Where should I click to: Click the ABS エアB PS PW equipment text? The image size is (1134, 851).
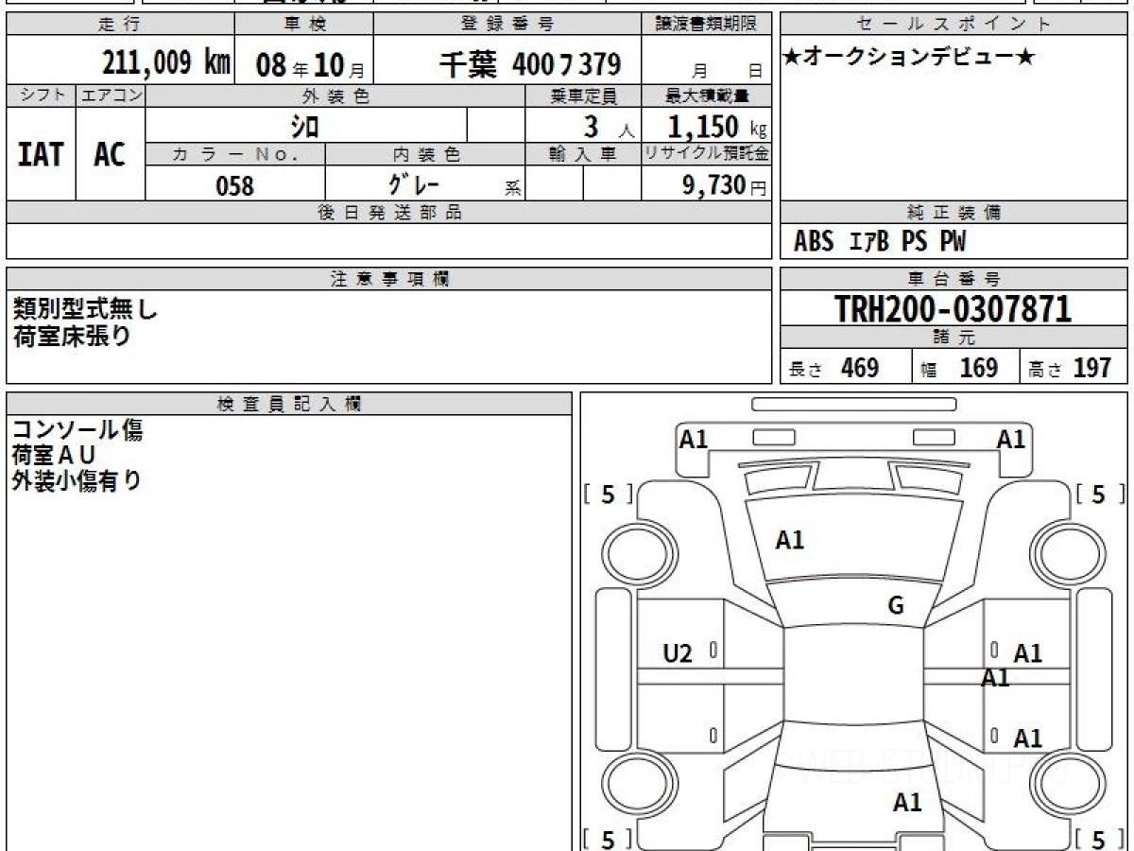coord(880,242)
